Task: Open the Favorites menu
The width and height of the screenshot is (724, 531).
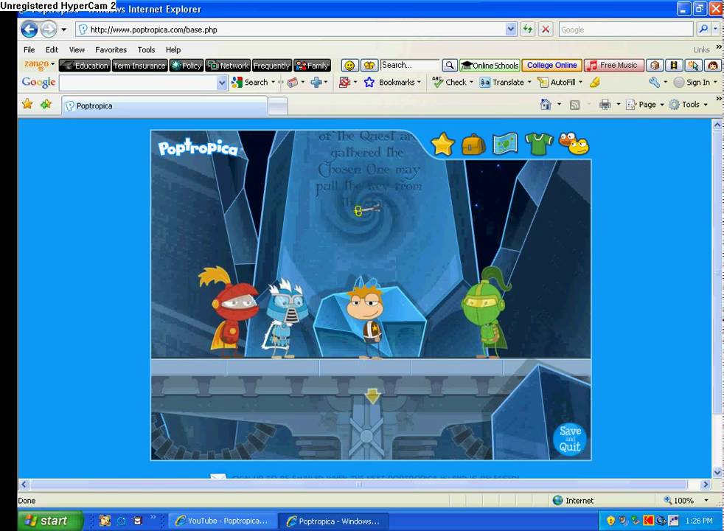Action: pyautogui.click(x=111, y=49)
